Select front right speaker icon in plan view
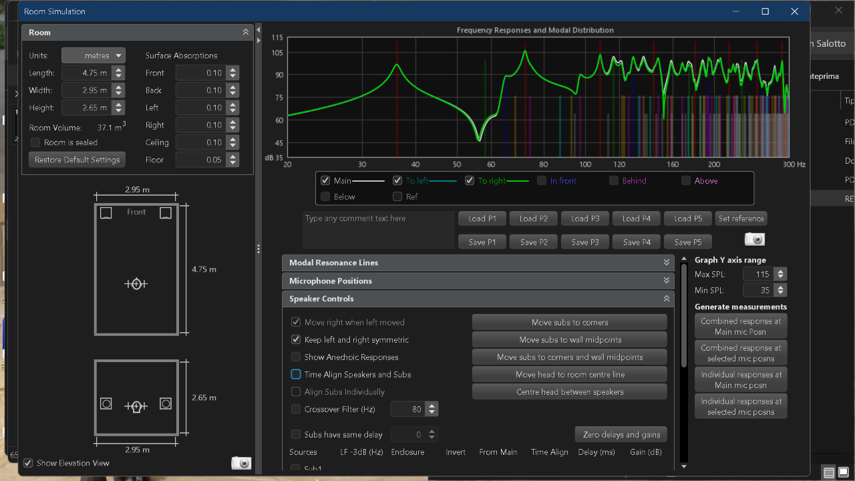Image resolution: width=855 pixels, height=481 pixels. [x=166, y=212]
